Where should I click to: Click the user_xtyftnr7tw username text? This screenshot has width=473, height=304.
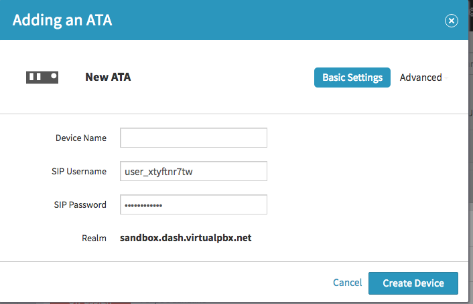pyautogui.click(x=159, y=172)
